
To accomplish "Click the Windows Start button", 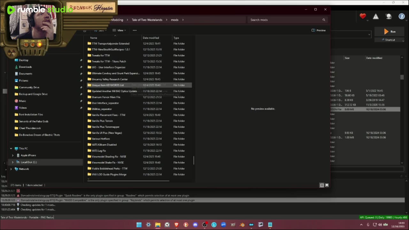I will coord(139,225).
